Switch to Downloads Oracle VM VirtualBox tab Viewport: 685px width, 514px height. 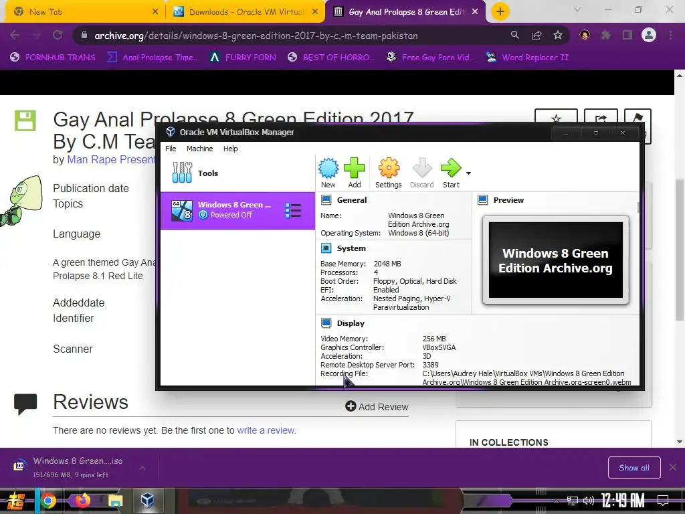tap(245, 12)
